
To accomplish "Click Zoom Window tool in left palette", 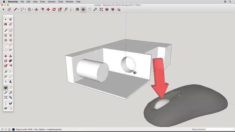I will coord(11,93).
